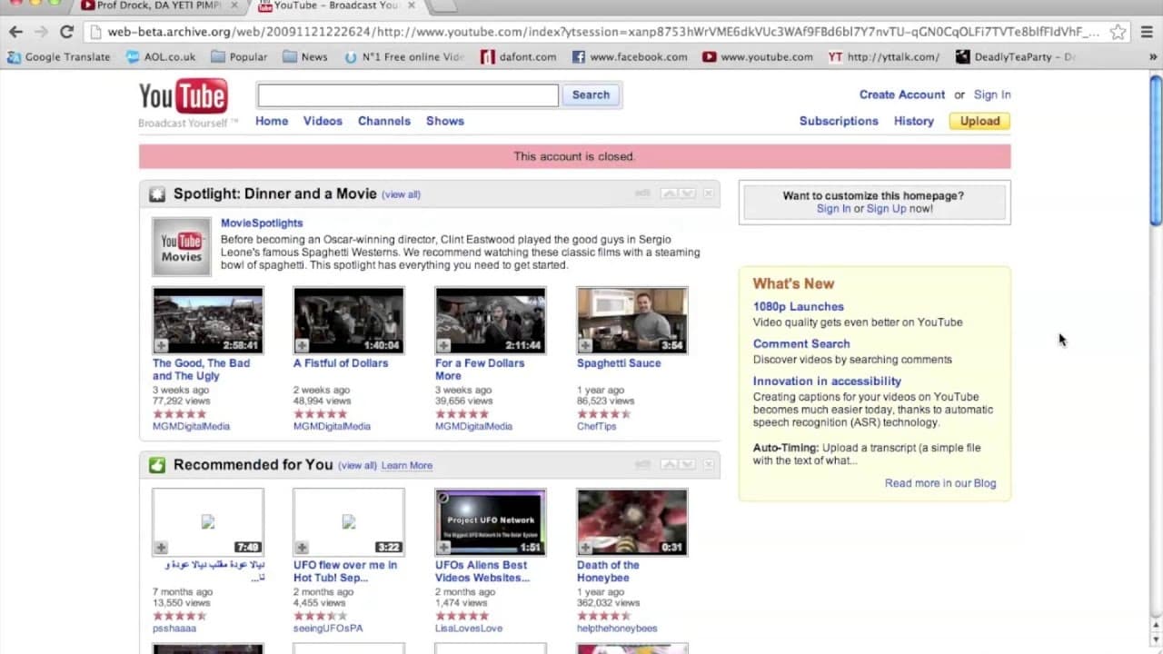Open the DeadlyTeaParty bookmark
Screen dimensions: 1163x654
[1016, 57]
